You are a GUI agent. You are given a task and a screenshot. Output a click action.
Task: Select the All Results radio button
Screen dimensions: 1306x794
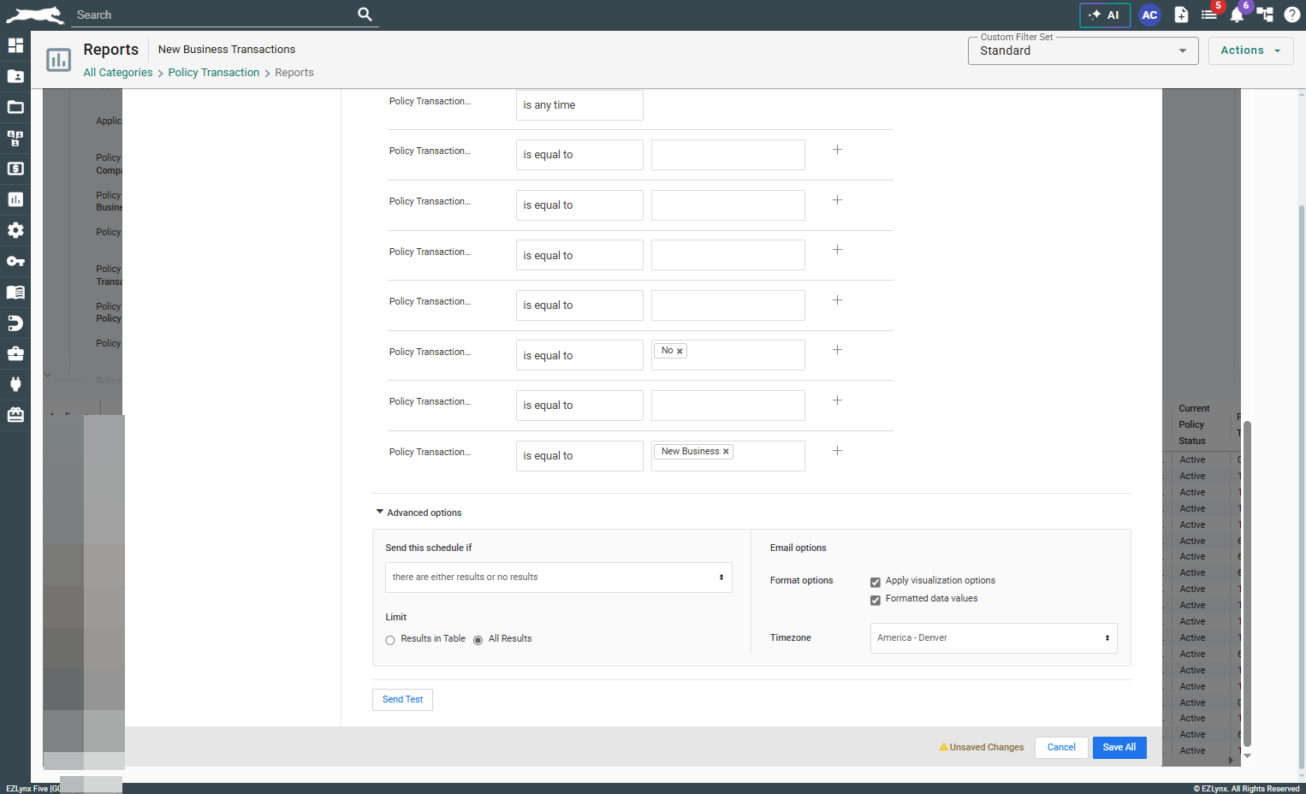pos(478,640)
